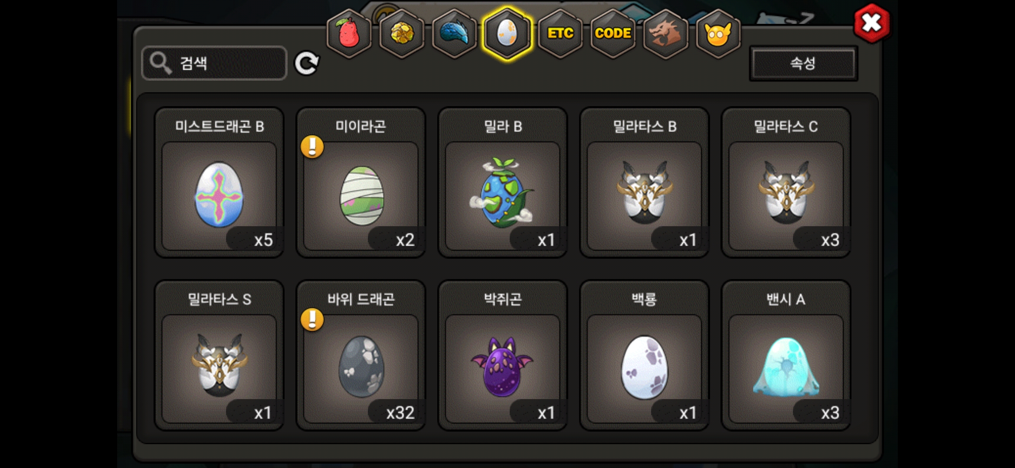Close the inventory with the red X
1015x468 pixels.
tap(871, 23)
